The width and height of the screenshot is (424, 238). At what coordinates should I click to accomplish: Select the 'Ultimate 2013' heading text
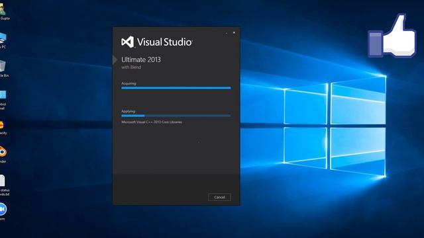(141, 59)
